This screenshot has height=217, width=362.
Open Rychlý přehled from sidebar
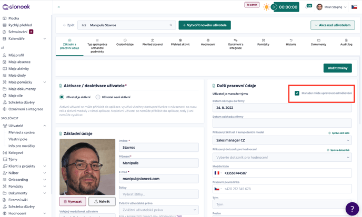(x=20, y=25)
